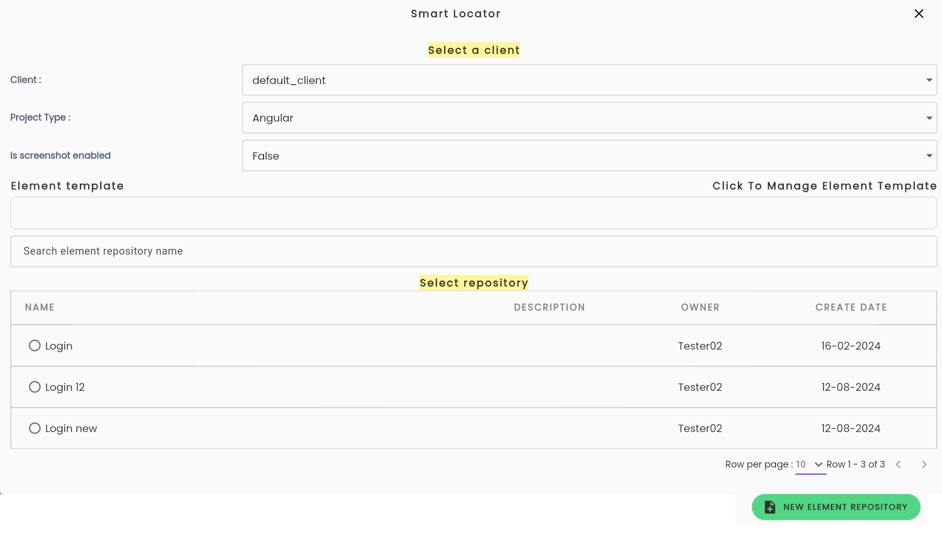Click To Manage Element Template link
This screenshot has width=942, height=539.
click(x=825, y=186)
